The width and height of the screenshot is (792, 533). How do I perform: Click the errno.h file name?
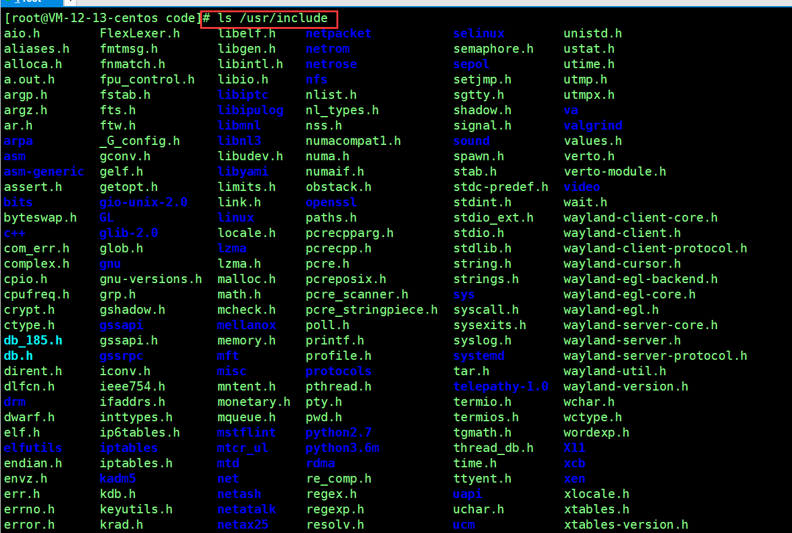tap(29, 510)
